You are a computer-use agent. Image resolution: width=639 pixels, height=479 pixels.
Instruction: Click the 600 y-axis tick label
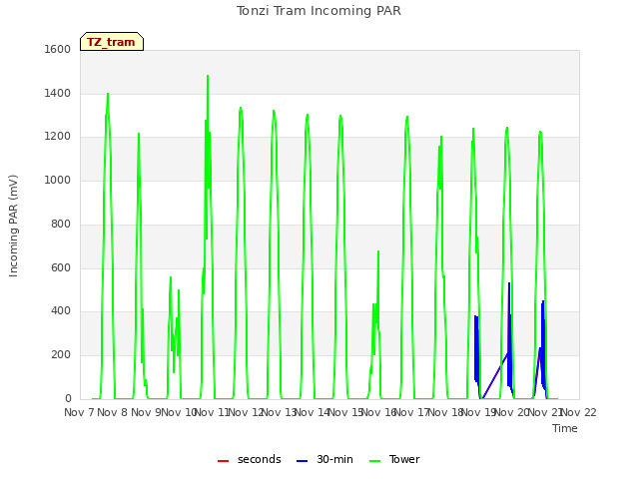point(61,268)
